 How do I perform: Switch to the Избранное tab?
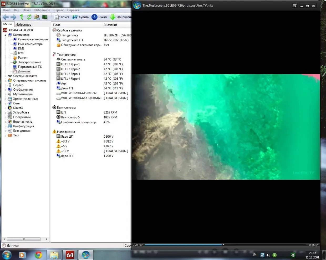(23, 24)
